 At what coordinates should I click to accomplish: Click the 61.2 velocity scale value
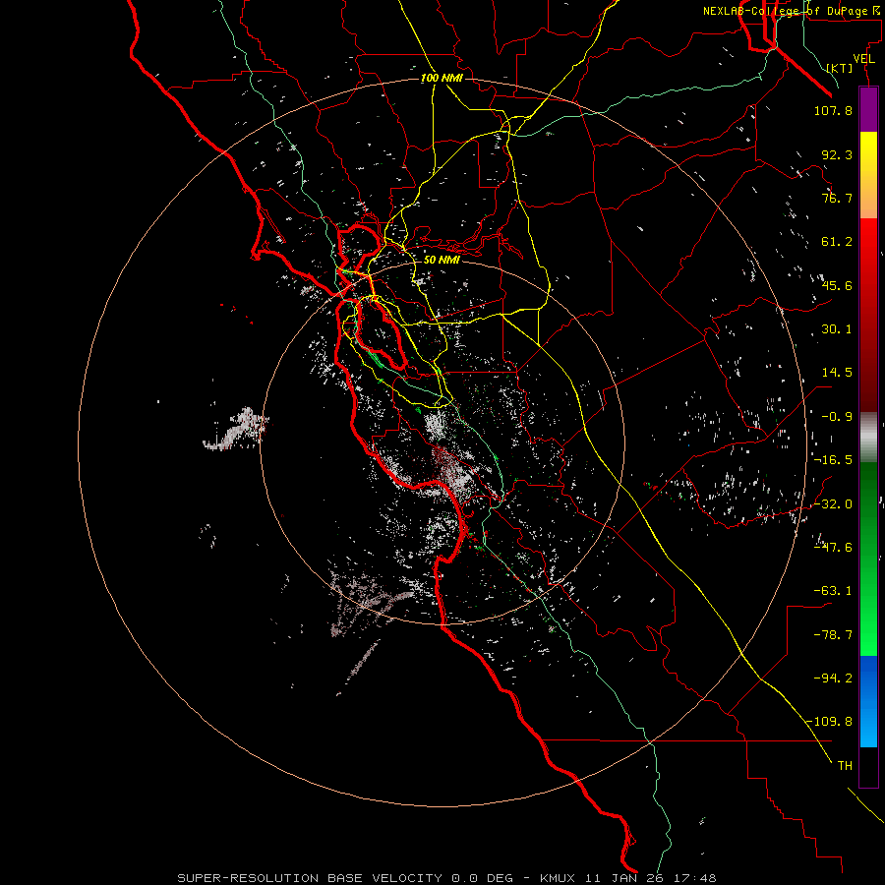837,242
